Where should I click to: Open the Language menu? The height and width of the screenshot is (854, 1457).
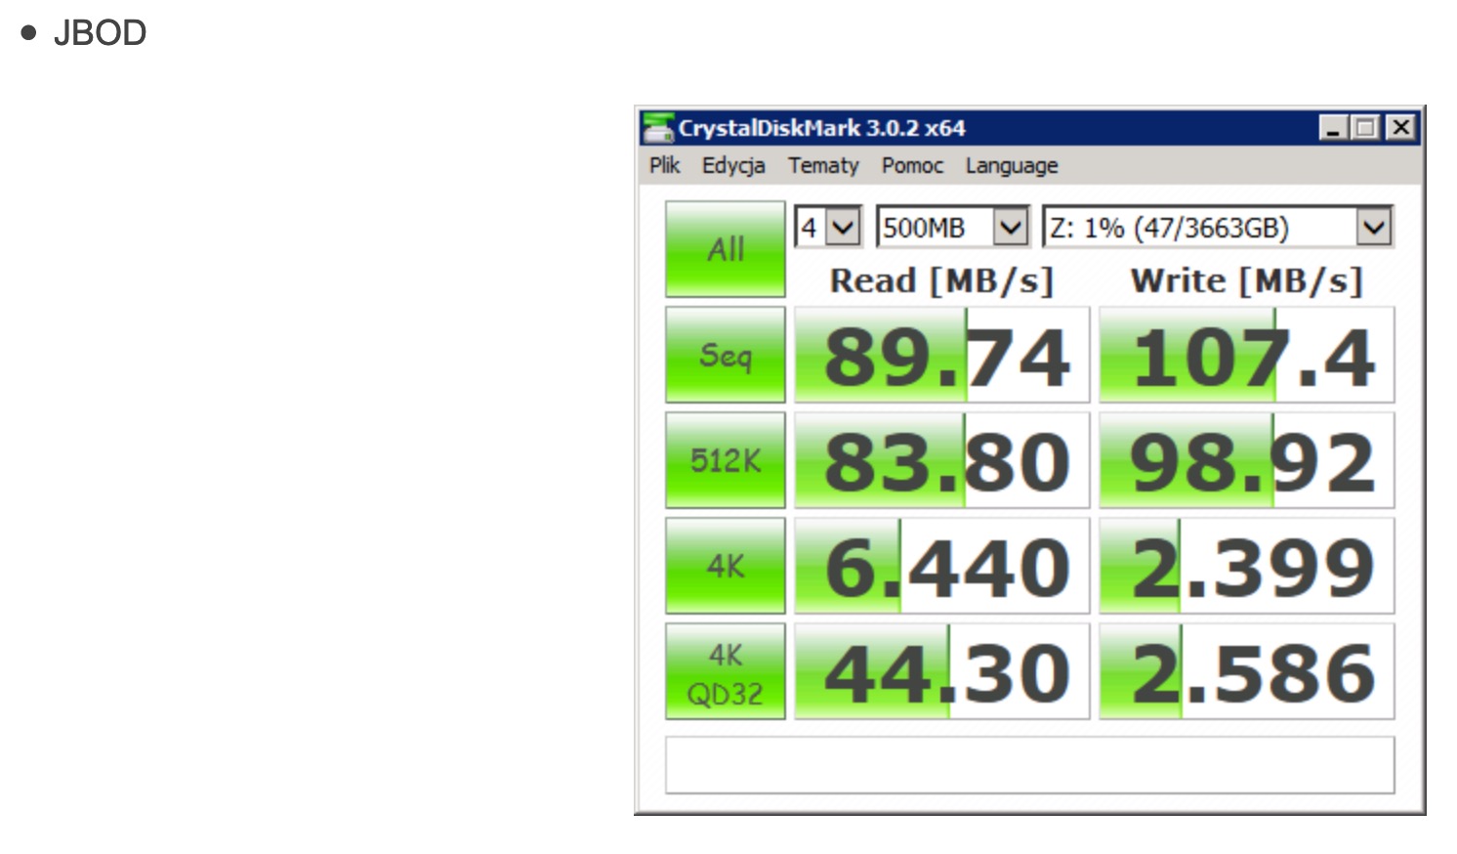[x=1012, y=165]
